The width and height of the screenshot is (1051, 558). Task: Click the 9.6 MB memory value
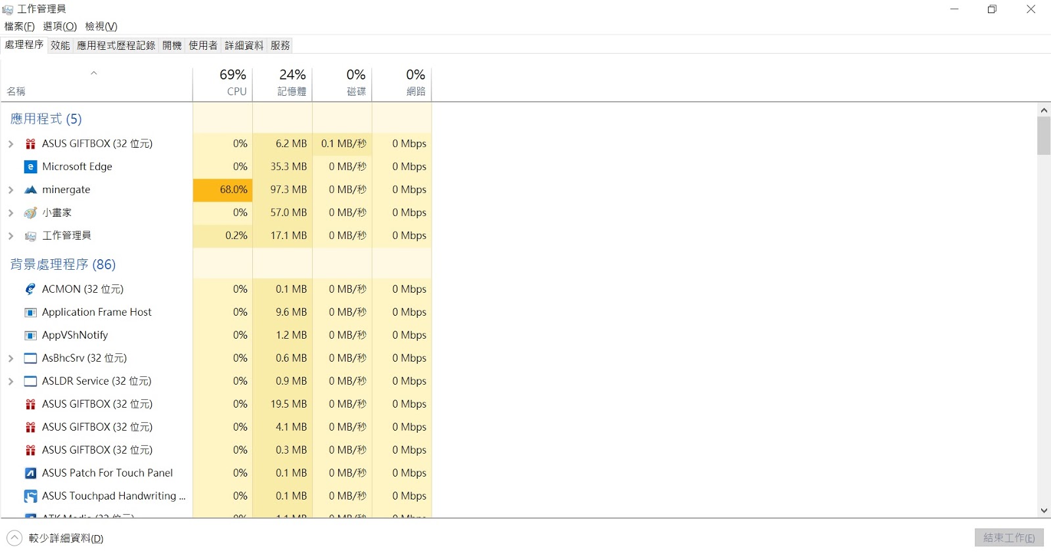(x=291, y=312)
